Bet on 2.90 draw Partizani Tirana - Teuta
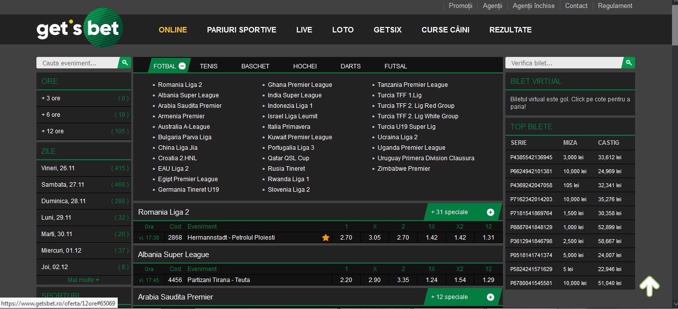 (x=375, y=280)
